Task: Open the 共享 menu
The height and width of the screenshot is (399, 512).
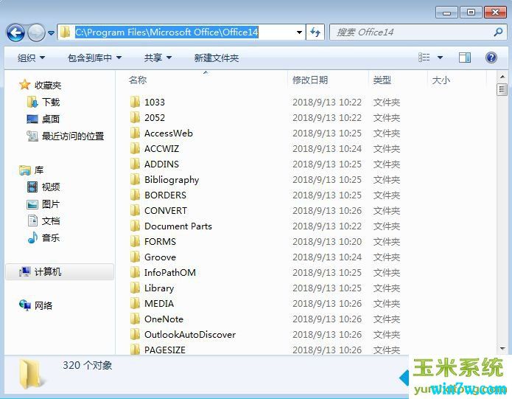Action: point(158,58)
